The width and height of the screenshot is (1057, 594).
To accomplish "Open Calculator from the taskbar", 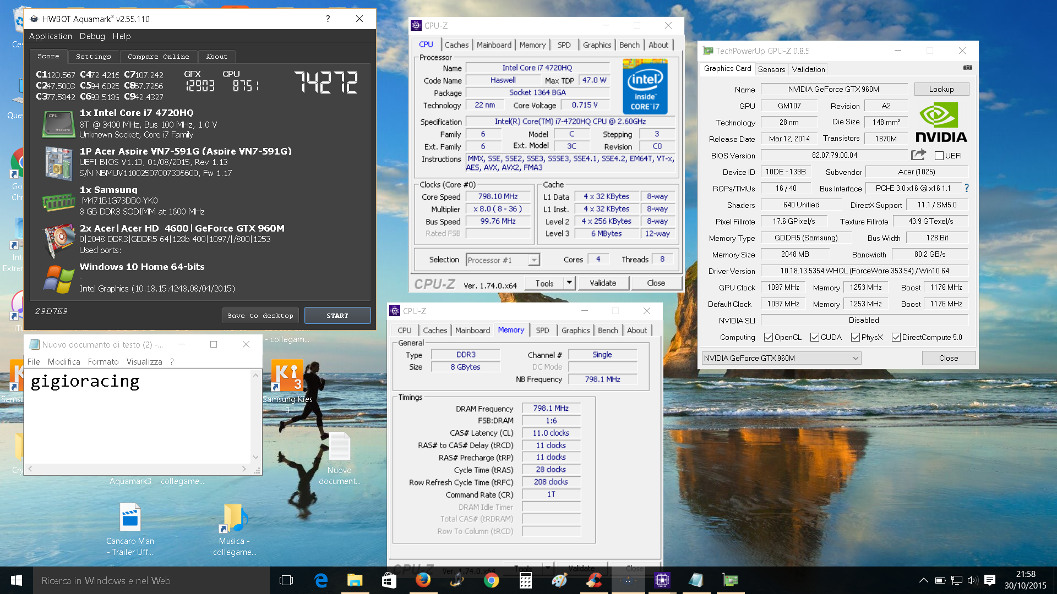I will (526, 580).
